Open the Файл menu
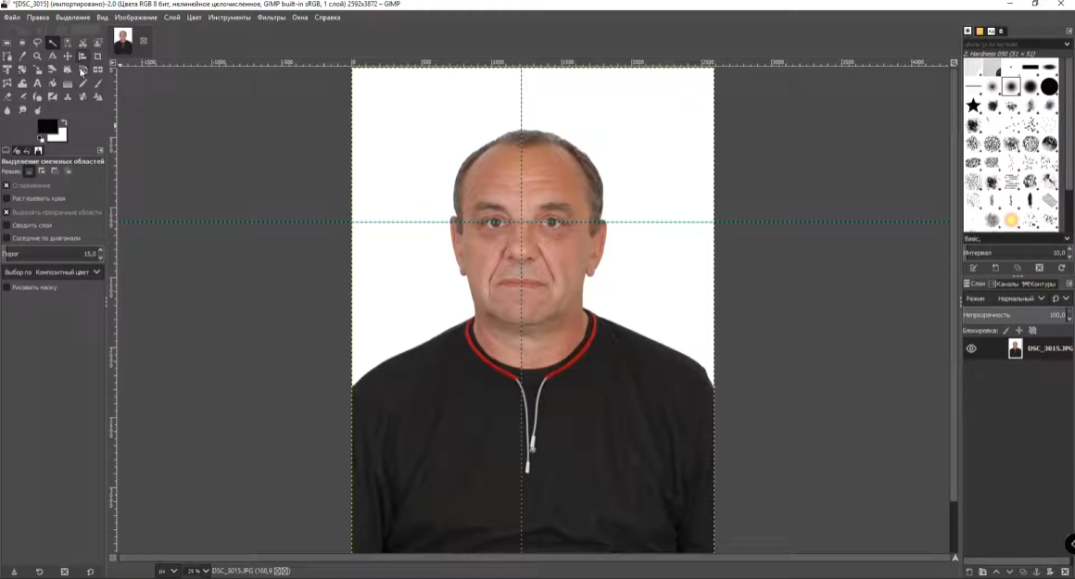Image resolution: width=1075 pixels, height=579 pixels. point(12,18)
